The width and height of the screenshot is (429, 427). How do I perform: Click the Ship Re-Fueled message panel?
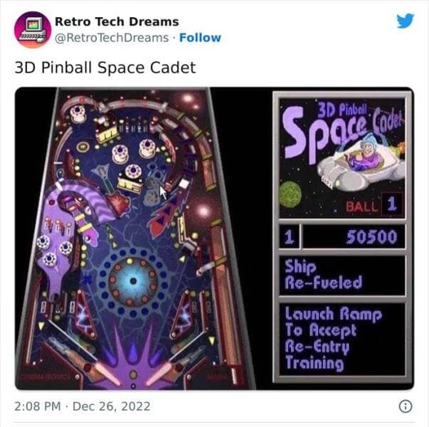342,275
